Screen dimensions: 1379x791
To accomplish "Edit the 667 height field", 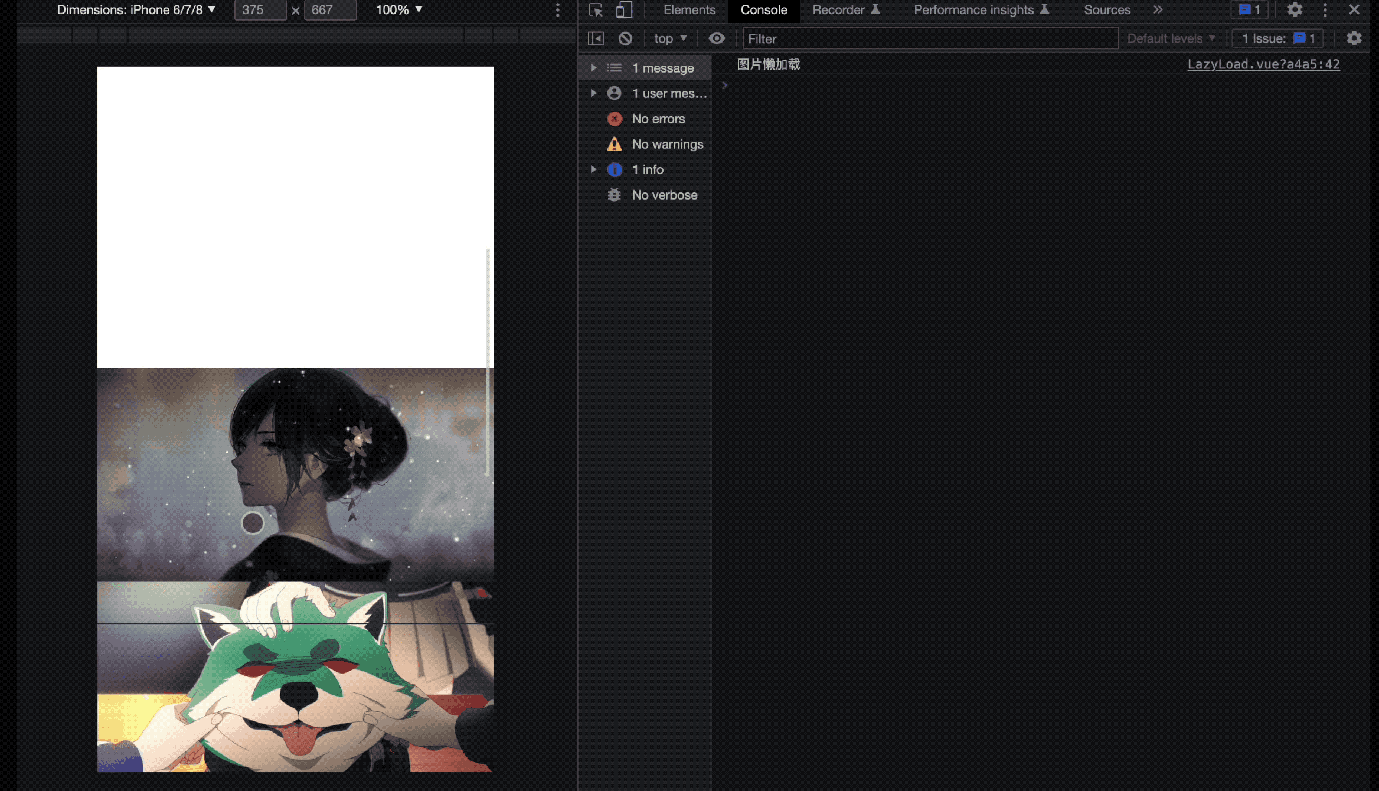I will click(x=330, y=10).
